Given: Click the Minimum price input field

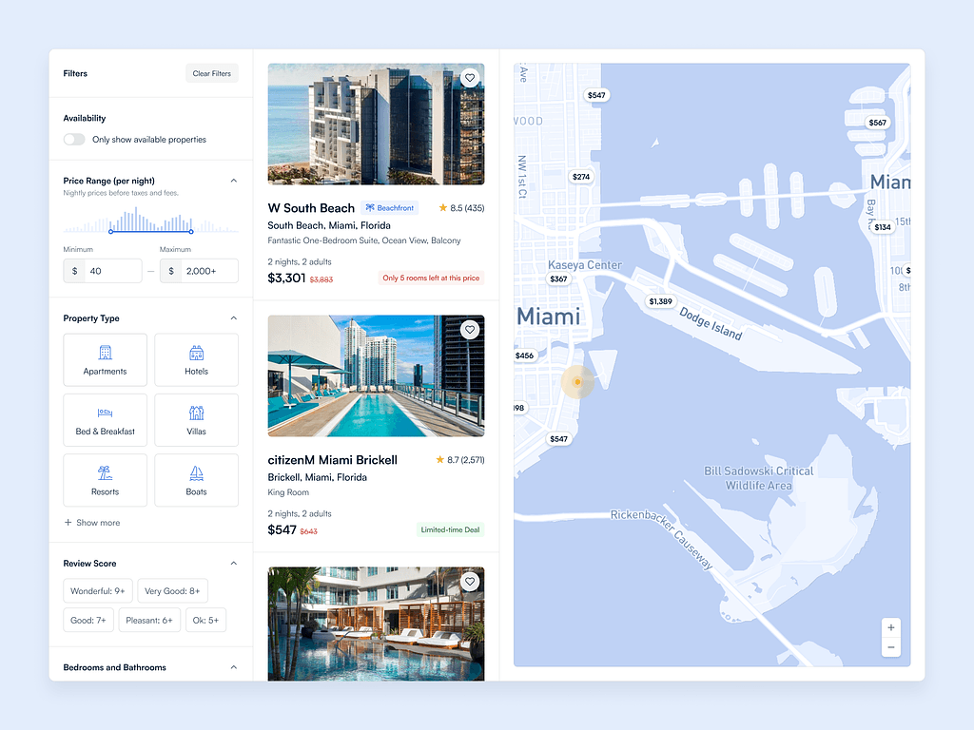Looking at the screenshot, I should click(x=103, y=271).
